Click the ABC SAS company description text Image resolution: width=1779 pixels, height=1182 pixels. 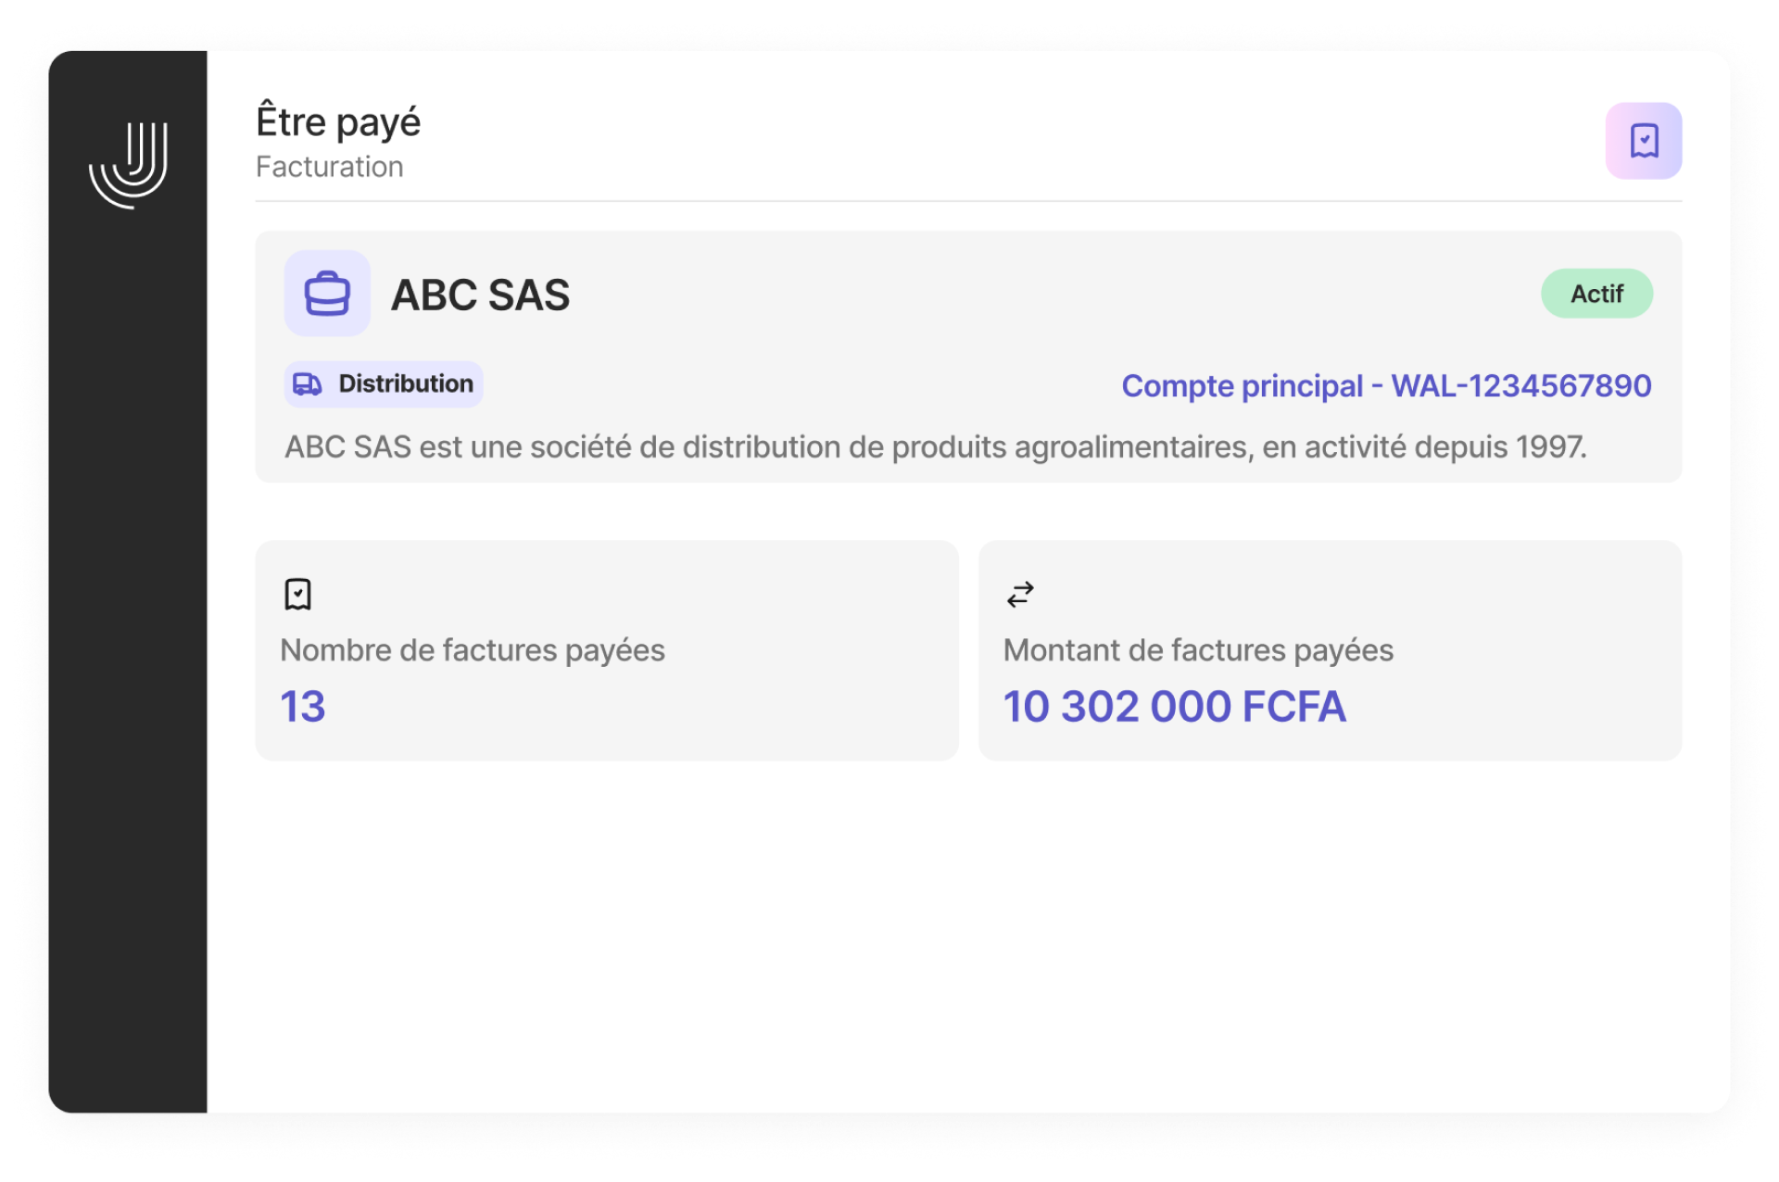tap(935, 447)
